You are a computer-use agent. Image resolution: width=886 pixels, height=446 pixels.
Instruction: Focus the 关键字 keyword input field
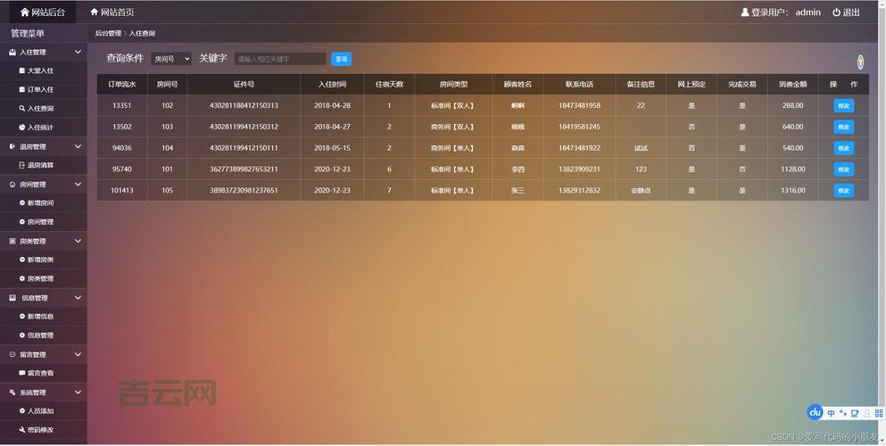(x=280, y=59)
